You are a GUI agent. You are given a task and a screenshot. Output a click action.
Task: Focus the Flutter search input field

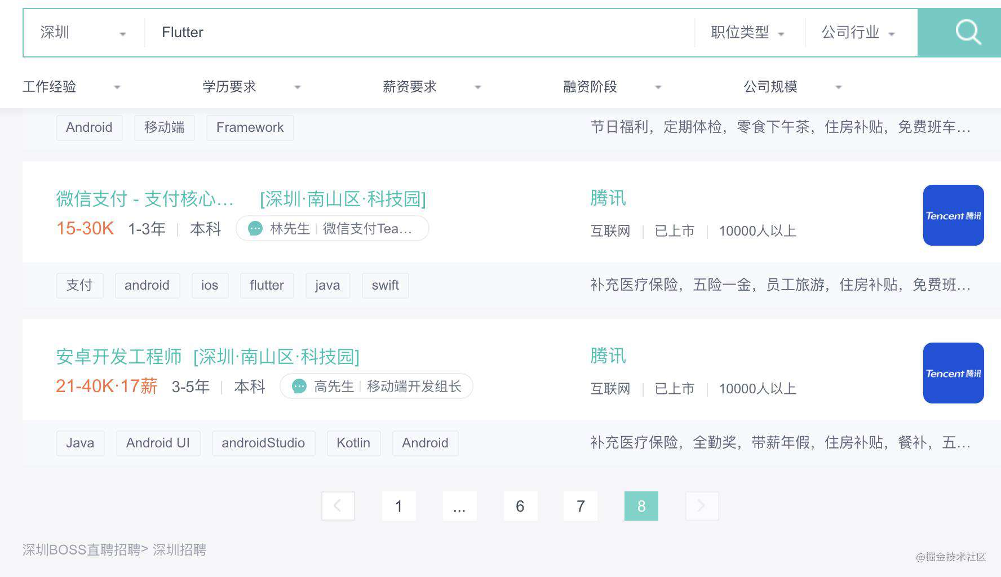click(x=420, y=33)
